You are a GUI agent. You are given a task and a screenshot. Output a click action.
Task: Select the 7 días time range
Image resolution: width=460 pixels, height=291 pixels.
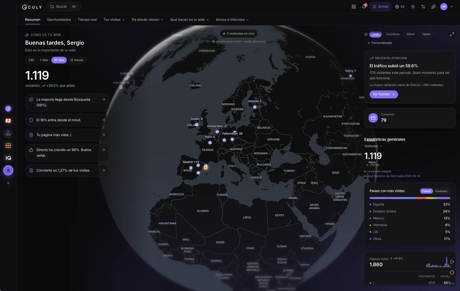(44, 60)
